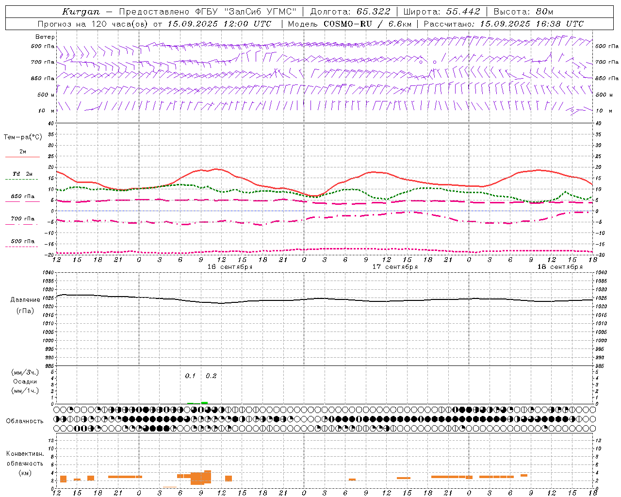This screenshot has height=497, width=621.
Task: Click the 500 гПа temperature legend entry
Action: pos(22,241)
